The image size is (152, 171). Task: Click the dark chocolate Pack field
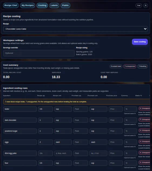point(81,120)
